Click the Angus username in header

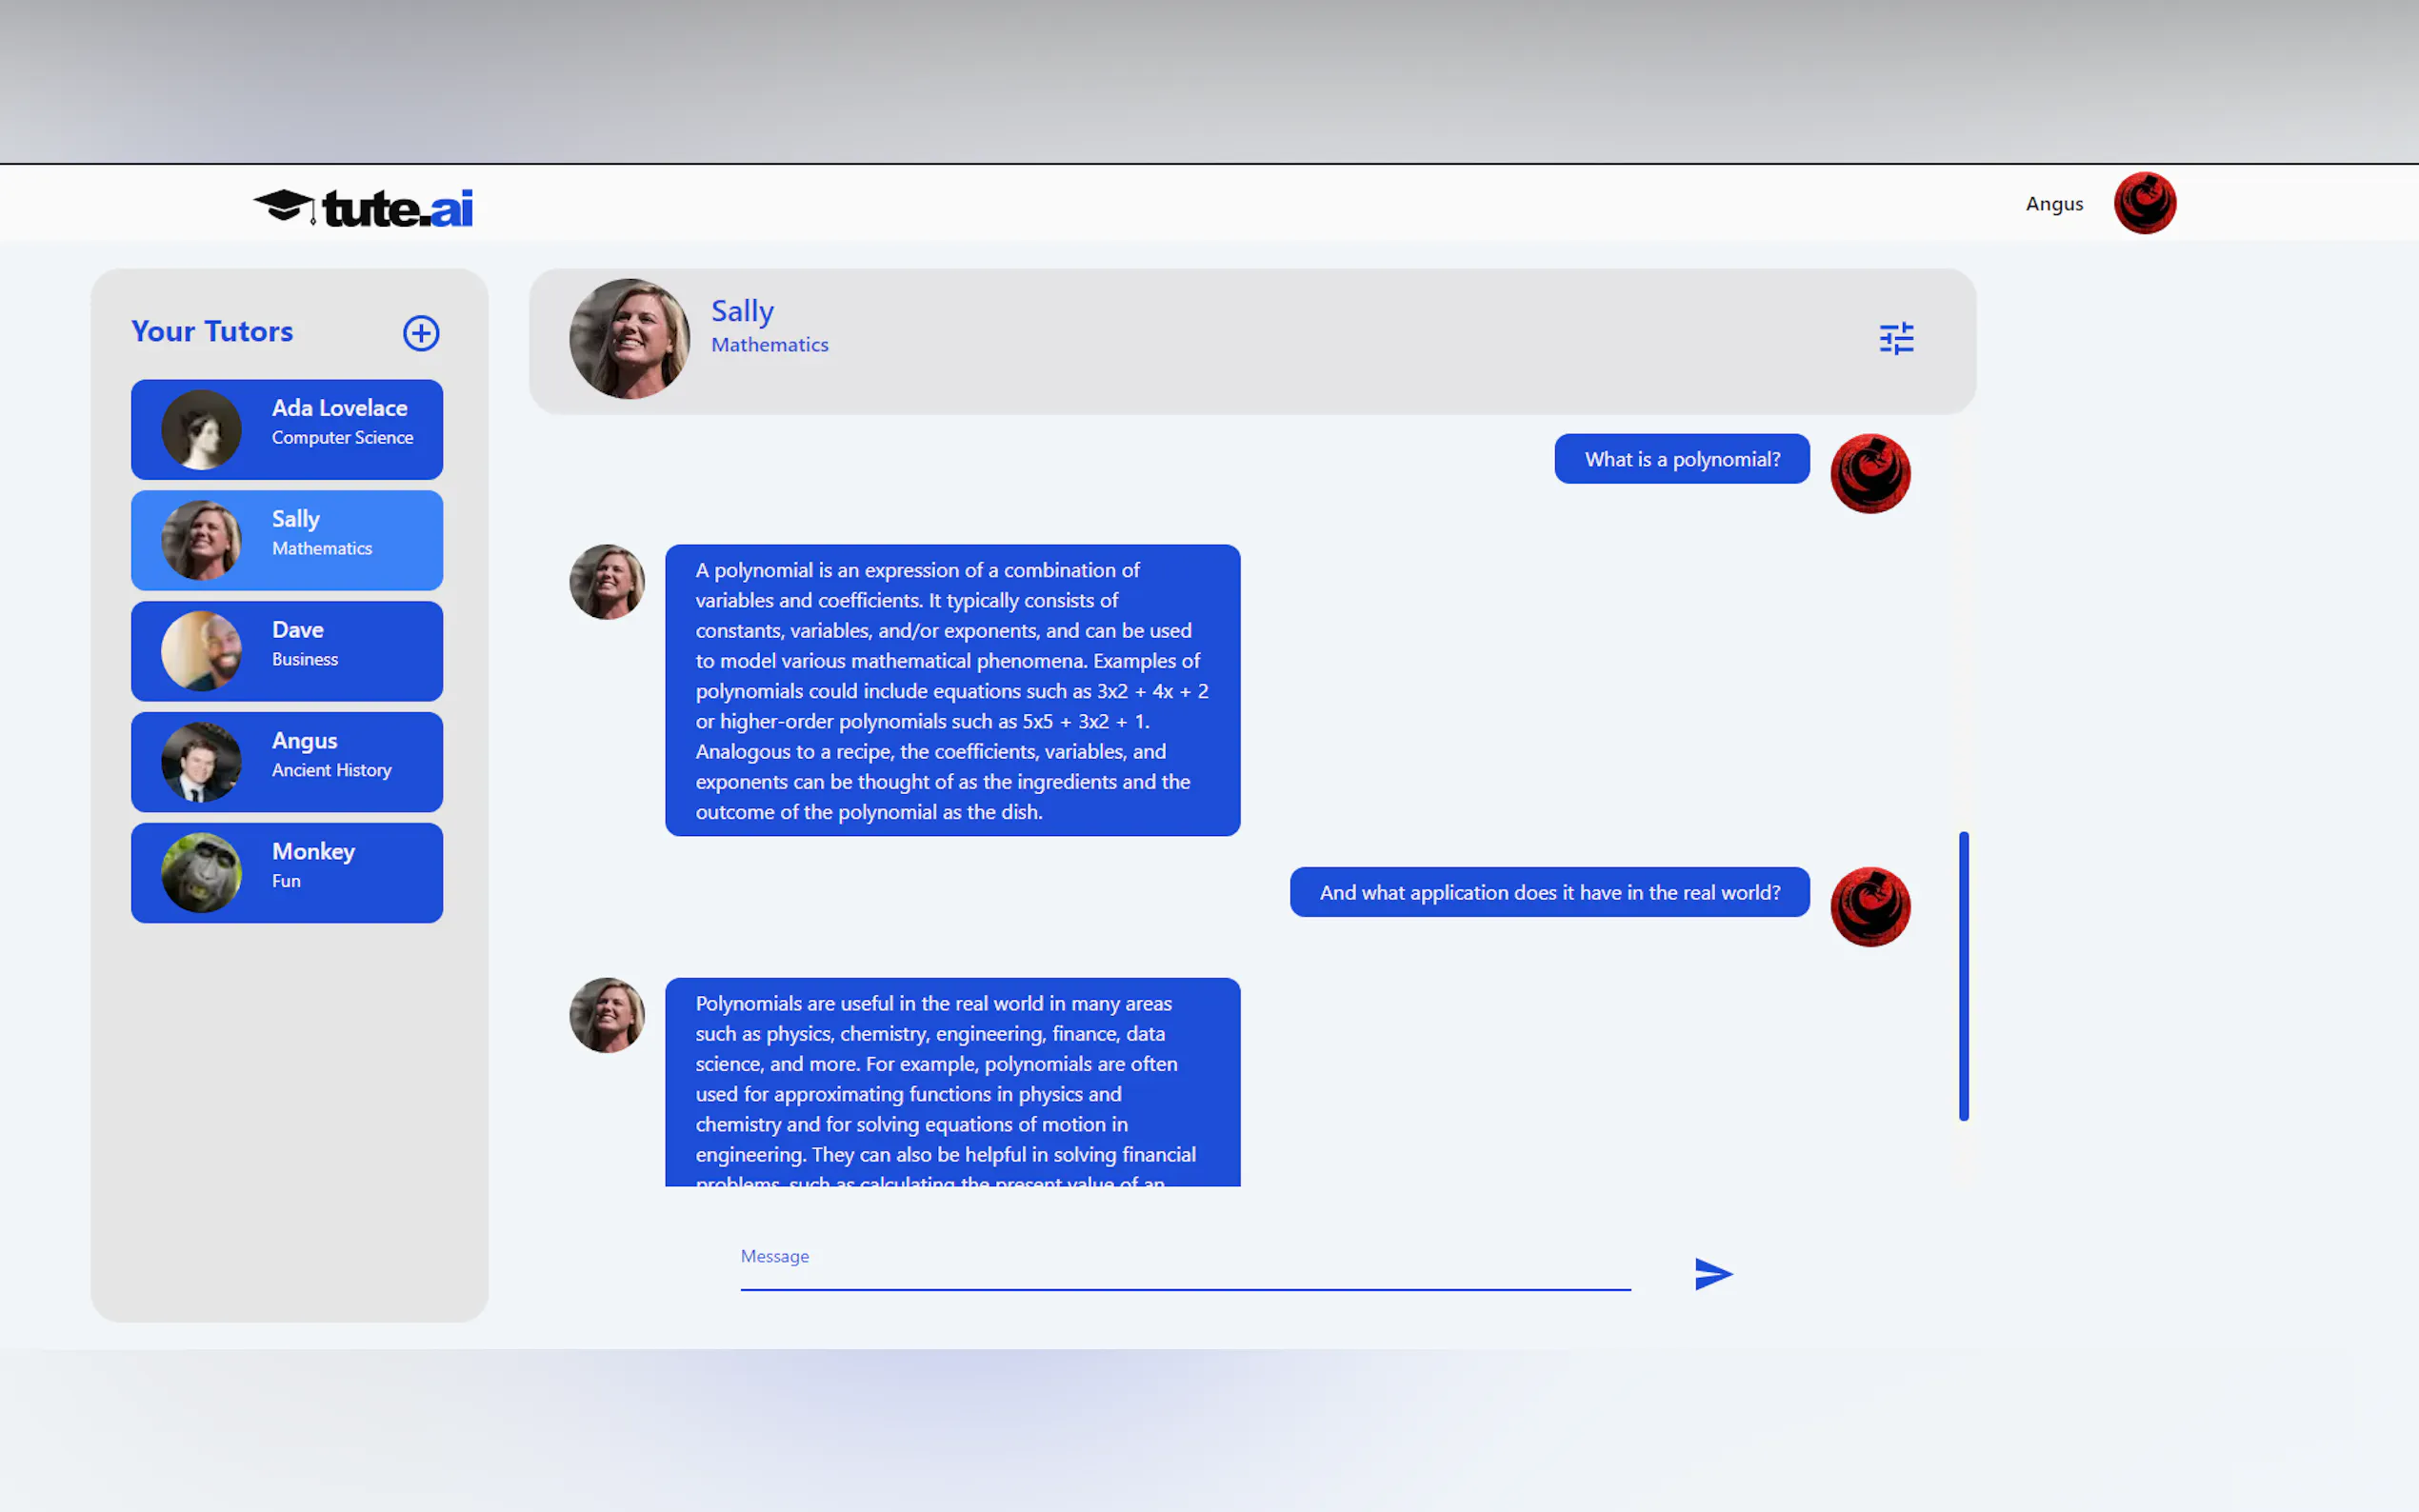[2054, 204]
